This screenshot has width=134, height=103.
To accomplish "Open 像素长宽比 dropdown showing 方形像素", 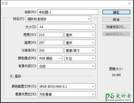I will 67,94.
